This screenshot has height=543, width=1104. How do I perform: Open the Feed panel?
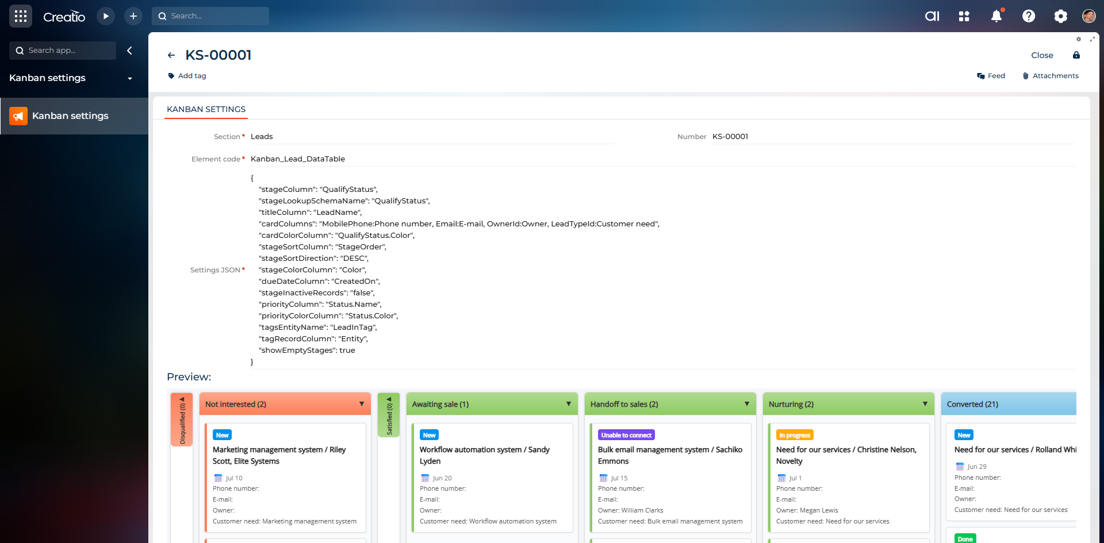(991, 76)
